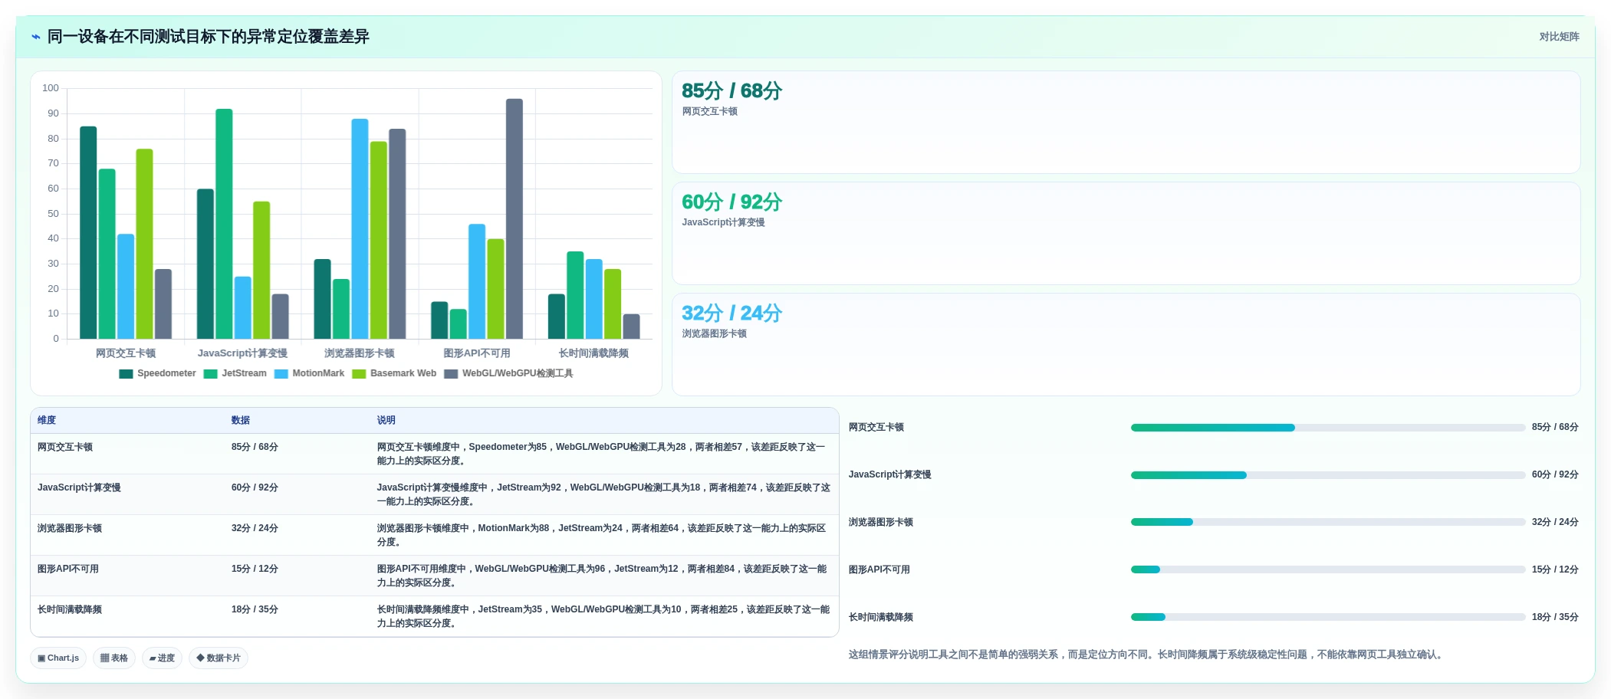Image resolution: width=1611 pixels, height=699 pixels.
Task: Click the Chart.js tag chip
Action: [58, 658]
